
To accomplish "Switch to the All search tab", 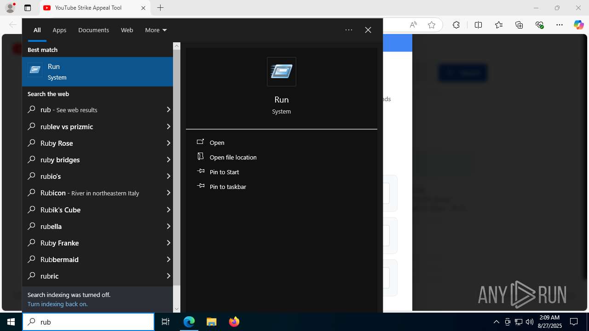I will (37, 30).
